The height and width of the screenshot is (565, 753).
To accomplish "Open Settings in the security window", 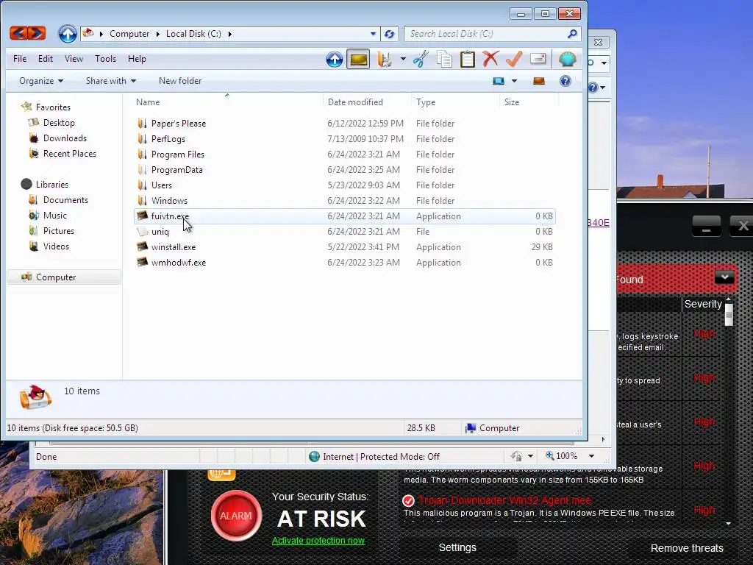I will [457, 547].
